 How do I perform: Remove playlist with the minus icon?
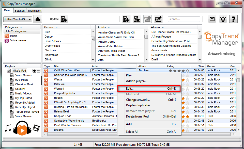[x=38, y=71]
